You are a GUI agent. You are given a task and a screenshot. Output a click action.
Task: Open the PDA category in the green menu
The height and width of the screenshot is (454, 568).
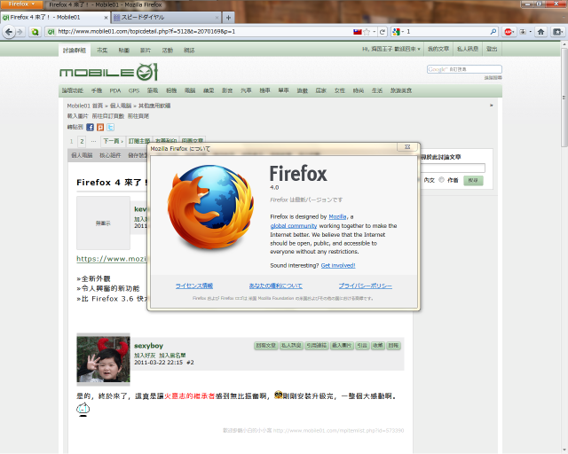click(x=115, y=90)
